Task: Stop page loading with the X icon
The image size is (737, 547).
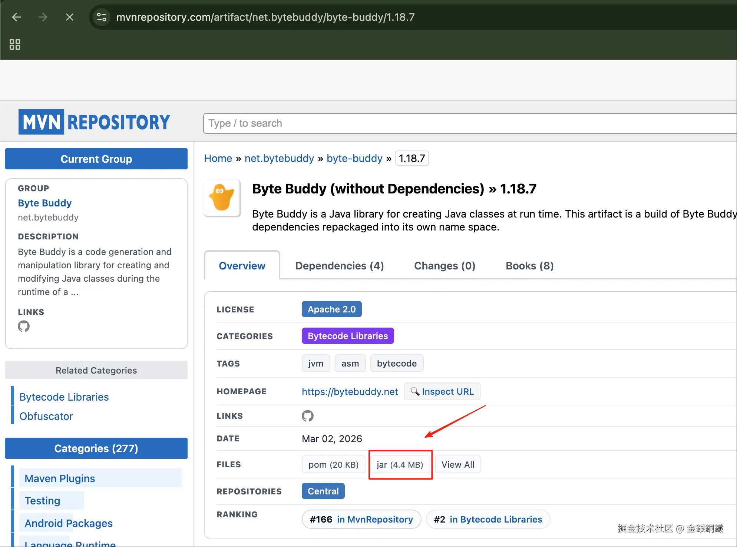Action: pyautogui.click(x=70, y=17)
